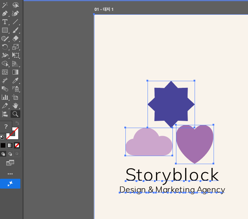
Task: Select the Magic Wand tool
Action: coord(5,5)
